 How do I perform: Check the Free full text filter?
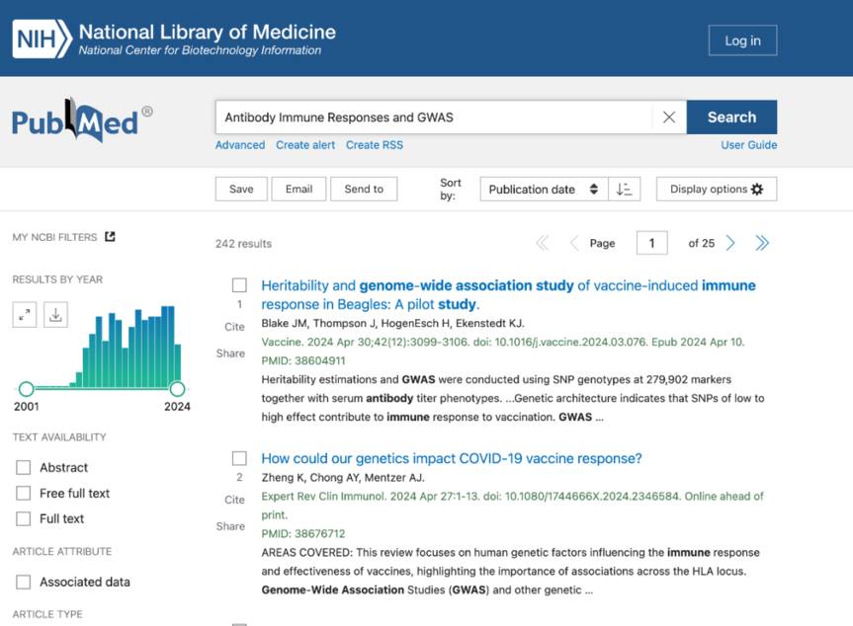(24, 494)
